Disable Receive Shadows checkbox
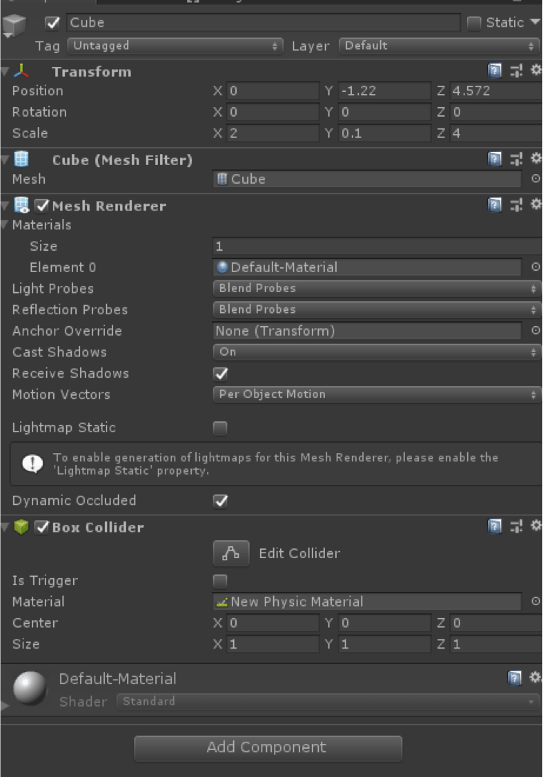The width and height of the screenshot is (543, 777). [x=221, y=374]
